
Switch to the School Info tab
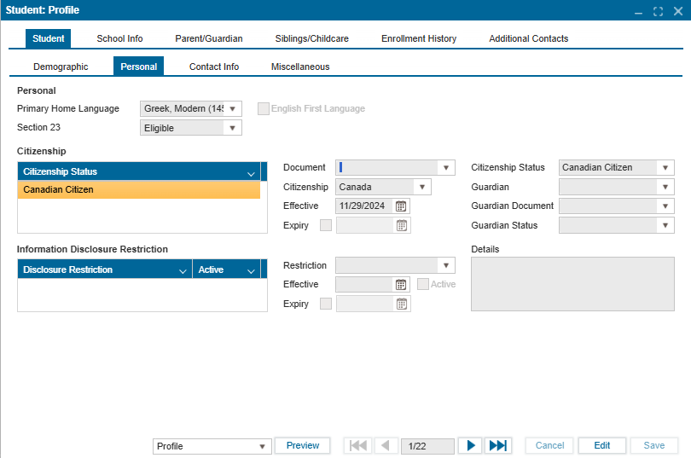tap(119, 38)
